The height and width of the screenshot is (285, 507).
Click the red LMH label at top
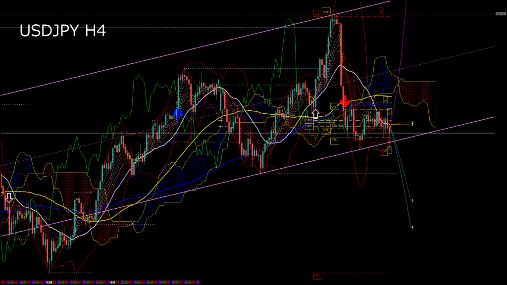pyautogui.click(x=317, y=14)
